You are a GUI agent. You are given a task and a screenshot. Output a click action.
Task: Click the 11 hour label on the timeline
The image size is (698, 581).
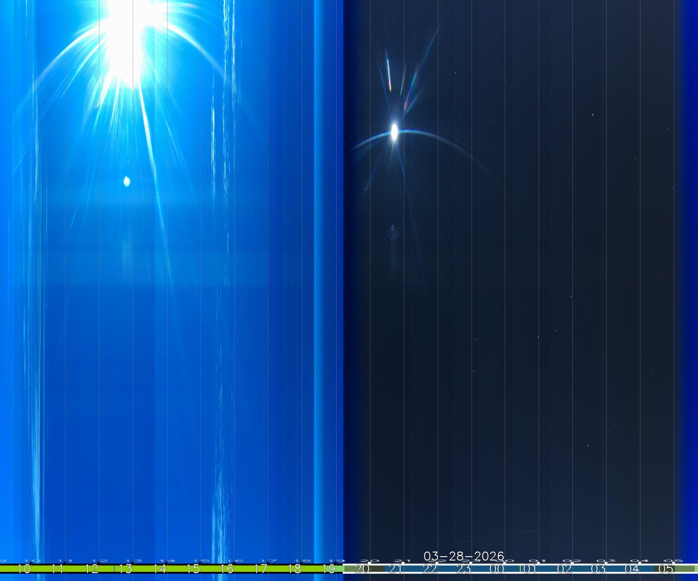point(57,569)
